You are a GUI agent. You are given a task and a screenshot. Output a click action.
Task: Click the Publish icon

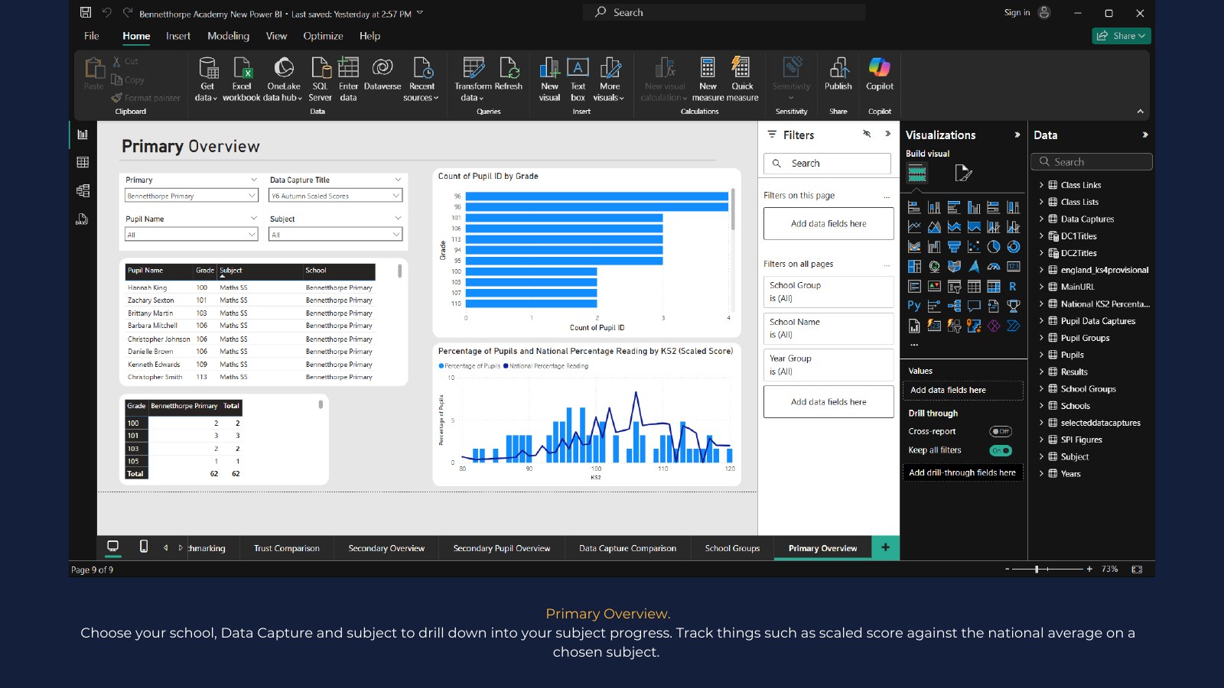838,74
